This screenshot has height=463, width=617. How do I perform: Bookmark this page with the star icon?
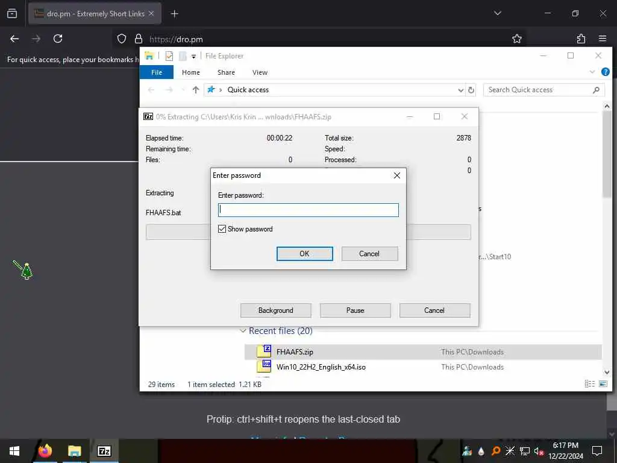(x=516, y=39)
